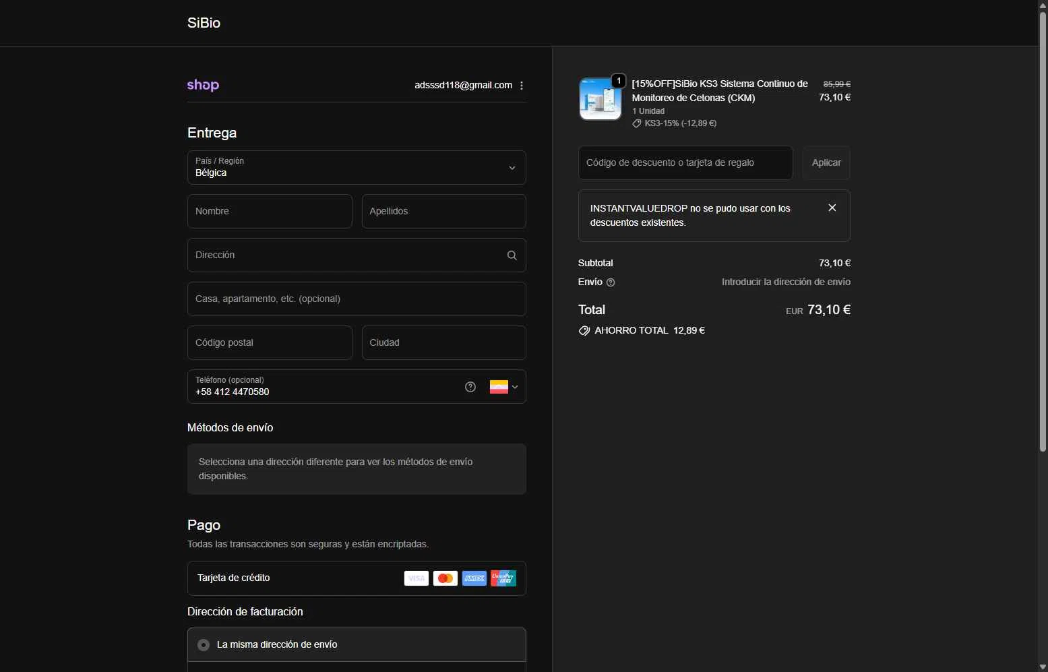Open the account options three-dot menu
This screenshot has height=672, width=1048.
click(522, 86)
